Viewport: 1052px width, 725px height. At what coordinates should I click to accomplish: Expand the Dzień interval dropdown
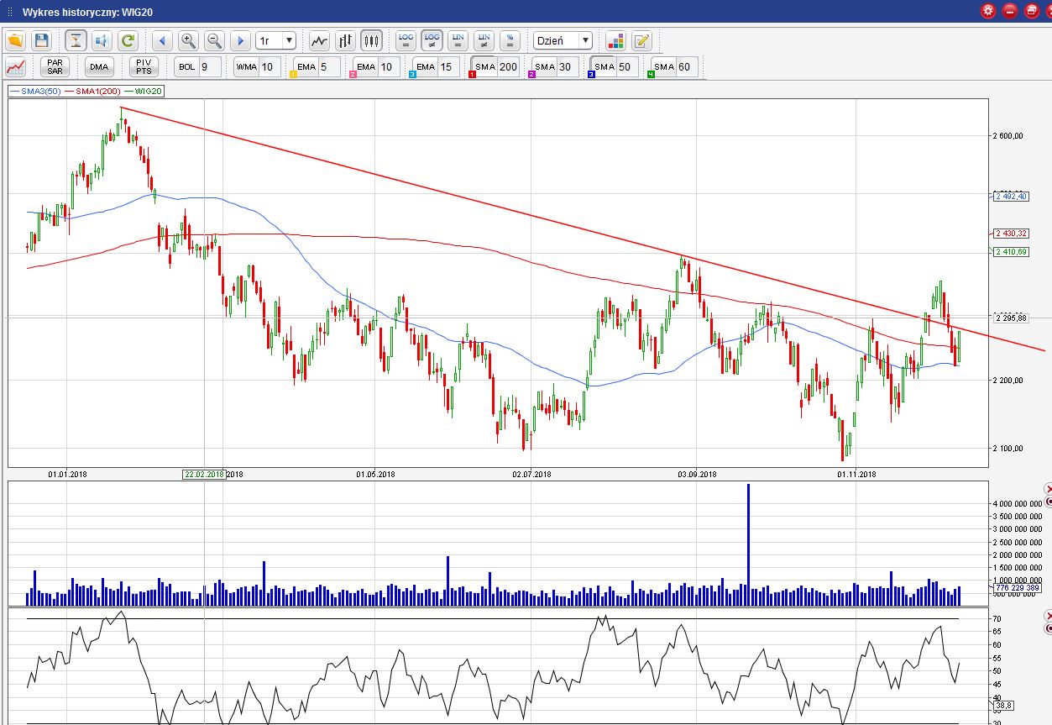(x=563, y=40)
